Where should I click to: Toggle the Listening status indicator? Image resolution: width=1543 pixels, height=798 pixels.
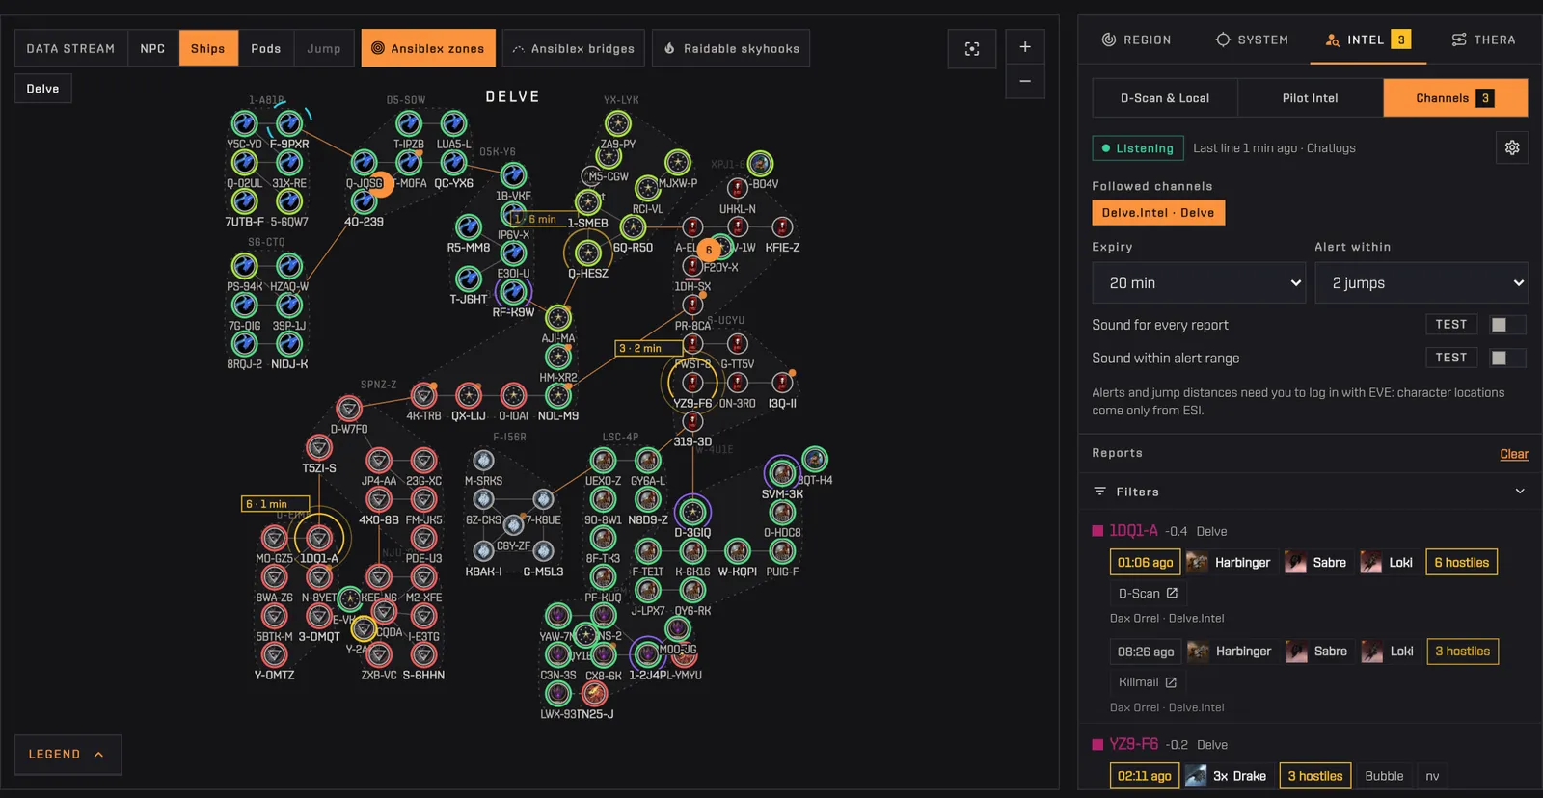(x=1138, y=148)
